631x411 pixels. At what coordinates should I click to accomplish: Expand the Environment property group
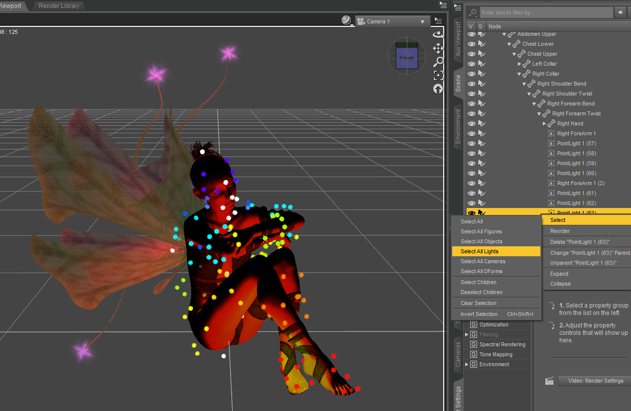(x=467, y=364)
